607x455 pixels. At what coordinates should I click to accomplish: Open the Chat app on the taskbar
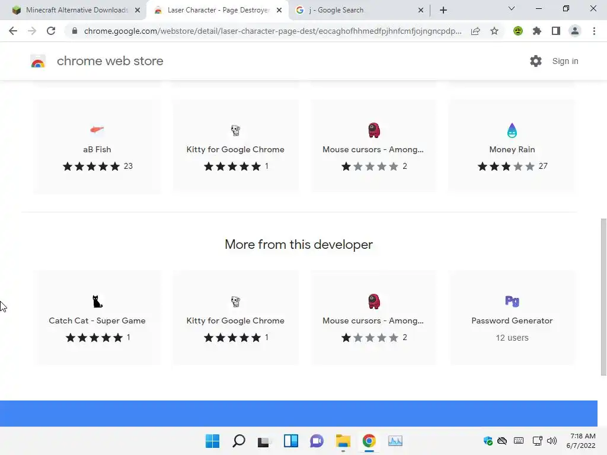tap(317, 441)
